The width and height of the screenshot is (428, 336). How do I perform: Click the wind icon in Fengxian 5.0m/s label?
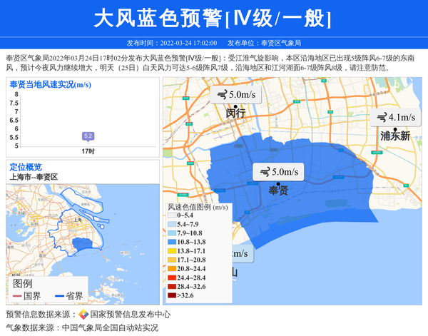[265, 172]
